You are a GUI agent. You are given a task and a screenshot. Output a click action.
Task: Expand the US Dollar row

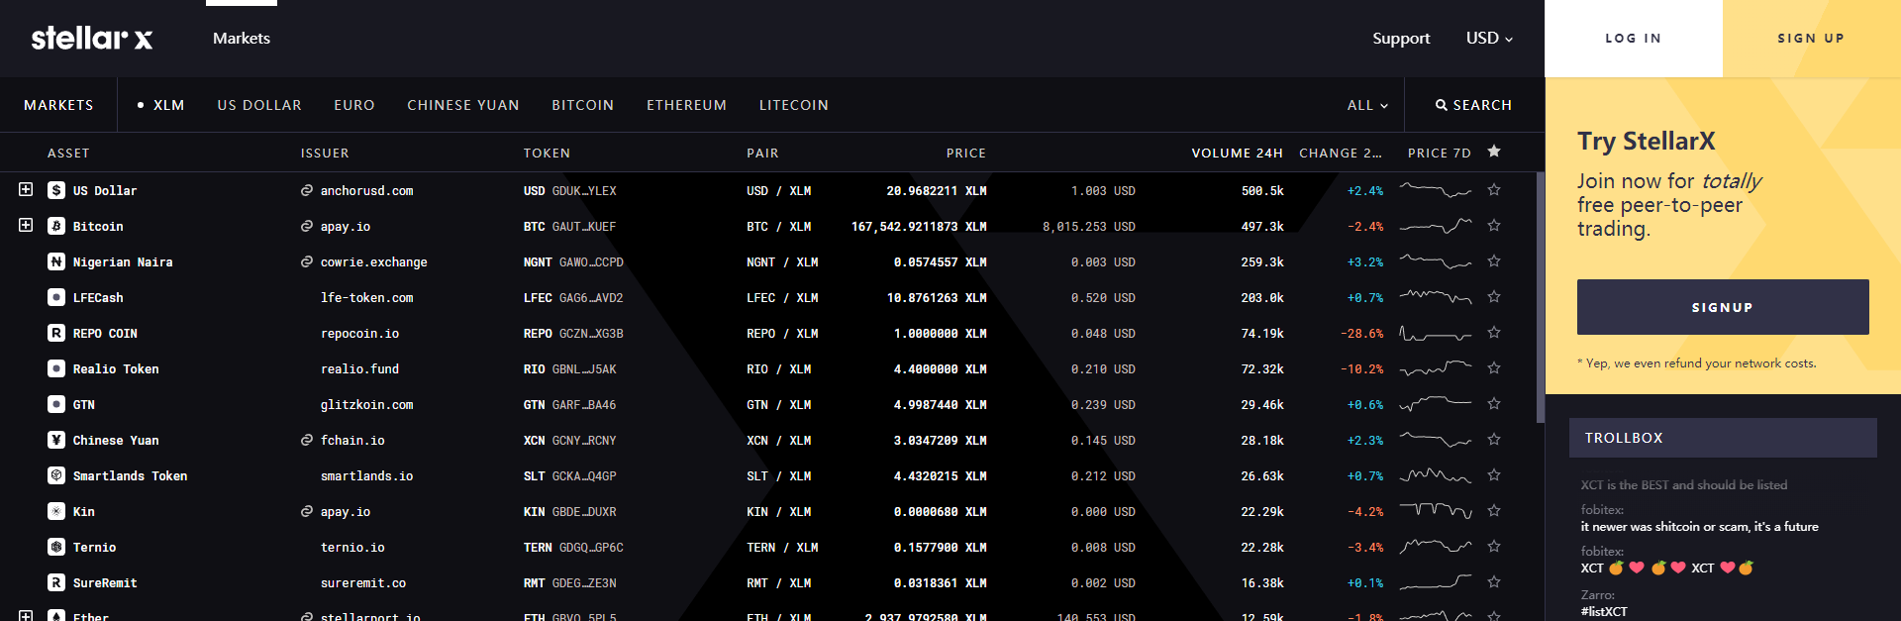pyautogui.click(x=26, y=189)
